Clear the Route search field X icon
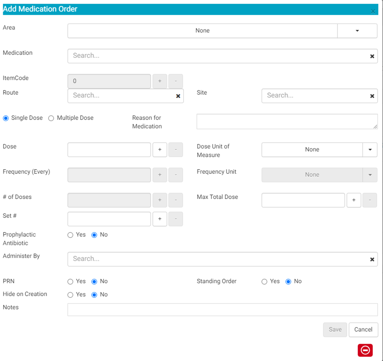The height and width of the screenshot is (361, 383). click(x=178, y=96)
